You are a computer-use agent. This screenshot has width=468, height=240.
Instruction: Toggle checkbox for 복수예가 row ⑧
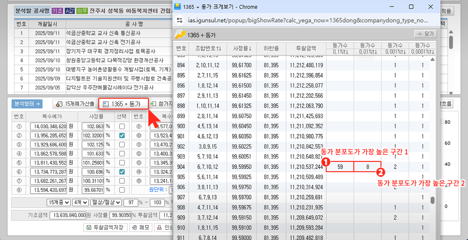[122, 190]
